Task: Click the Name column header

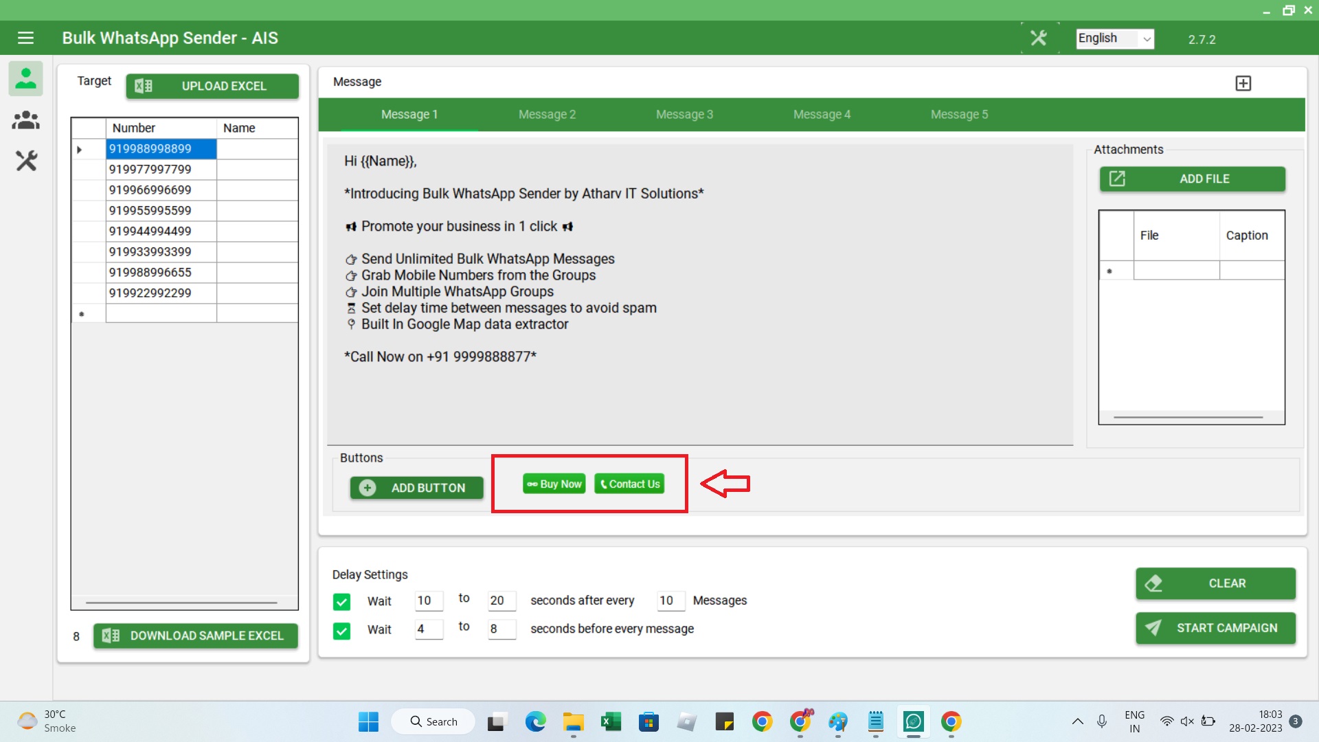Action: pyautogui.click(x=257, y=128)
